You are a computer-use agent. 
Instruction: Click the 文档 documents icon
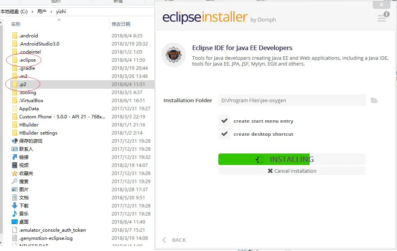pos(15,197)
